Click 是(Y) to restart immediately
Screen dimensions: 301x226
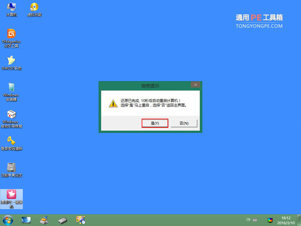(155, 123)
